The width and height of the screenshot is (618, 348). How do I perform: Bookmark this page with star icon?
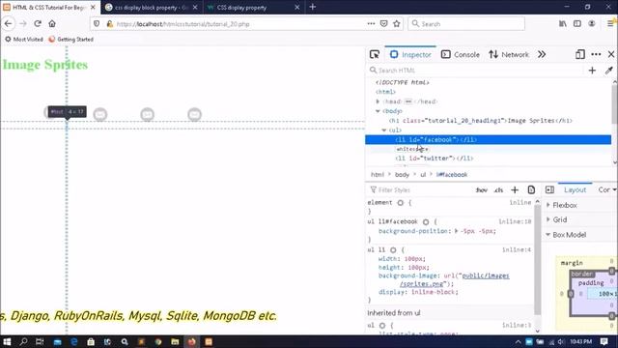[x=397, y=23]
